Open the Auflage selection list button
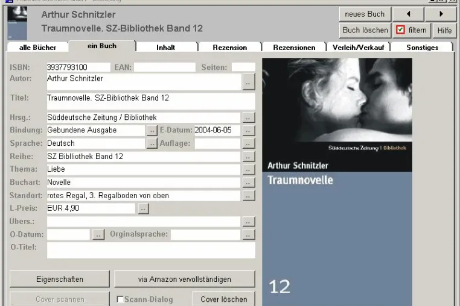 (249, 143)
